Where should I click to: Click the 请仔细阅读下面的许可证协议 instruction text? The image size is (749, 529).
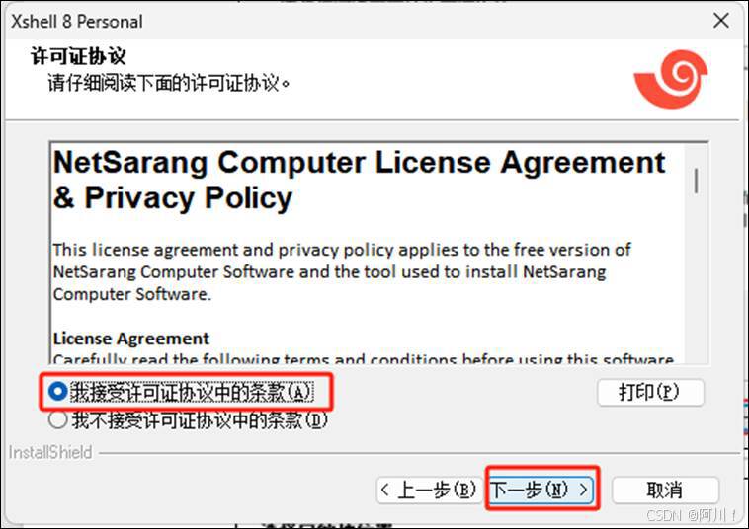pos(168,83)
